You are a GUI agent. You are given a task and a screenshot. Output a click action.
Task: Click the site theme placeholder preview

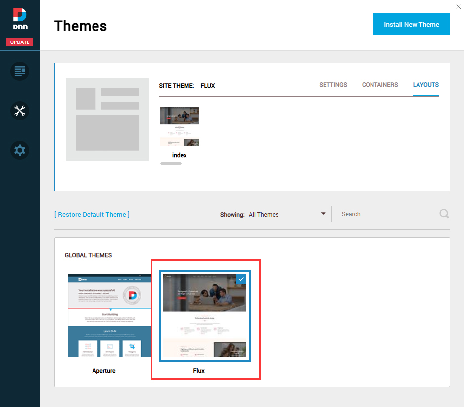[x=107, y=120]
